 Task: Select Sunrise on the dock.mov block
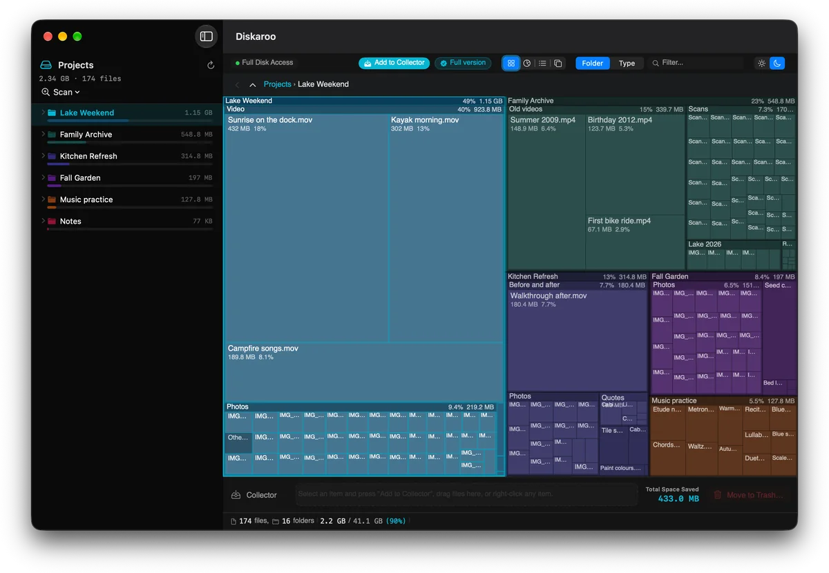[307, 228]
